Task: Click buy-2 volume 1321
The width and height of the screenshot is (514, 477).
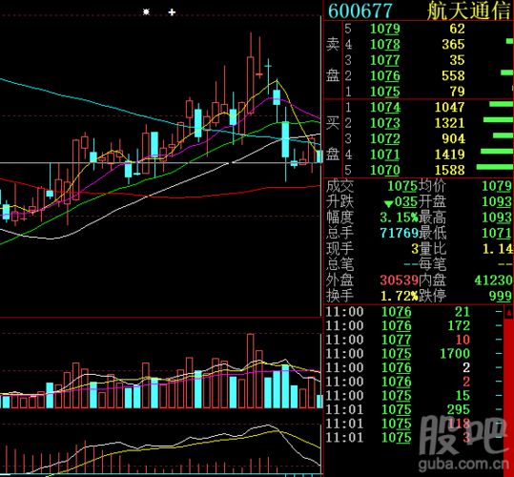Action: (450, 123)
